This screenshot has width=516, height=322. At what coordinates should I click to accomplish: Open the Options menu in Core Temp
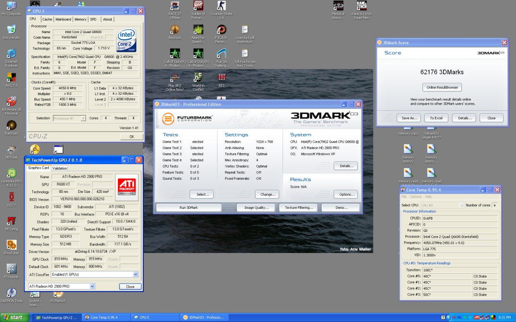(x=416, y=197)
